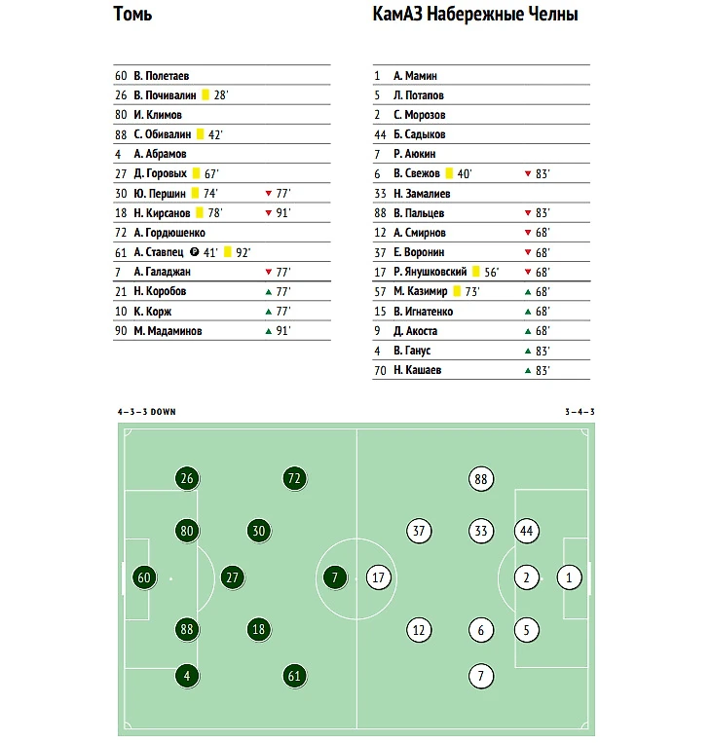This screenshot has width=711, height=743.
Task: Click the goal icon beside А. Ставпец
Action: [194, 252]
